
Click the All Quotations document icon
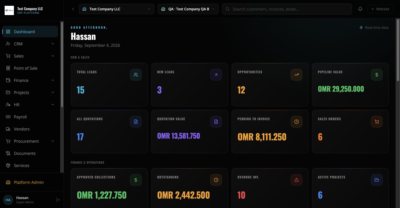point(136,122)
